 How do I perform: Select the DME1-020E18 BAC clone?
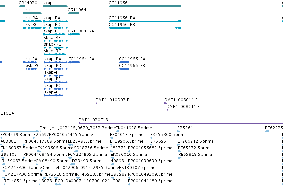pos(181,123)
